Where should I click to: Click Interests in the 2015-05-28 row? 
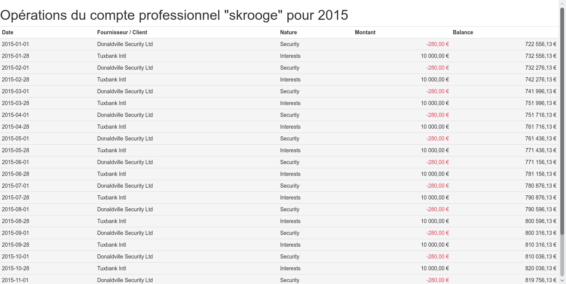290,150
